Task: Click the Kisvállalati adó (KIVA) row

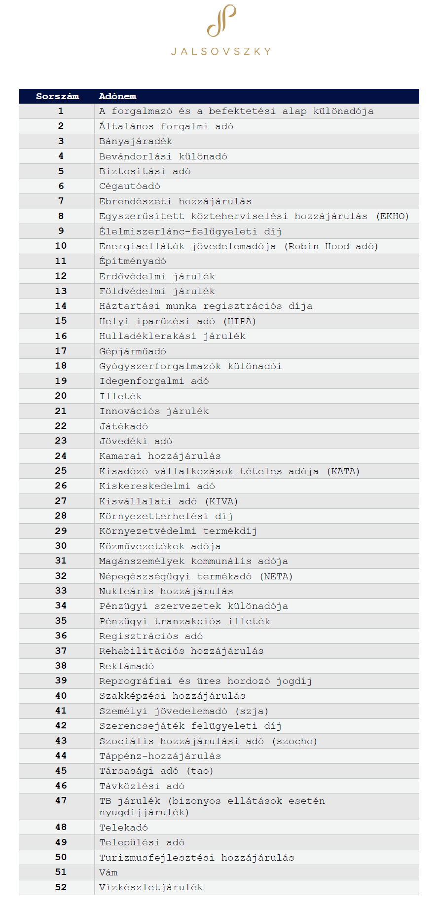Action: (219, 501)
